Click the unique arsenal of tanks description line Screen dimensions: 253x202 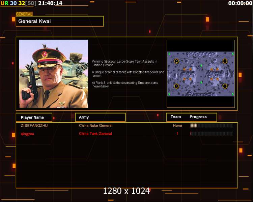point(128,74)
